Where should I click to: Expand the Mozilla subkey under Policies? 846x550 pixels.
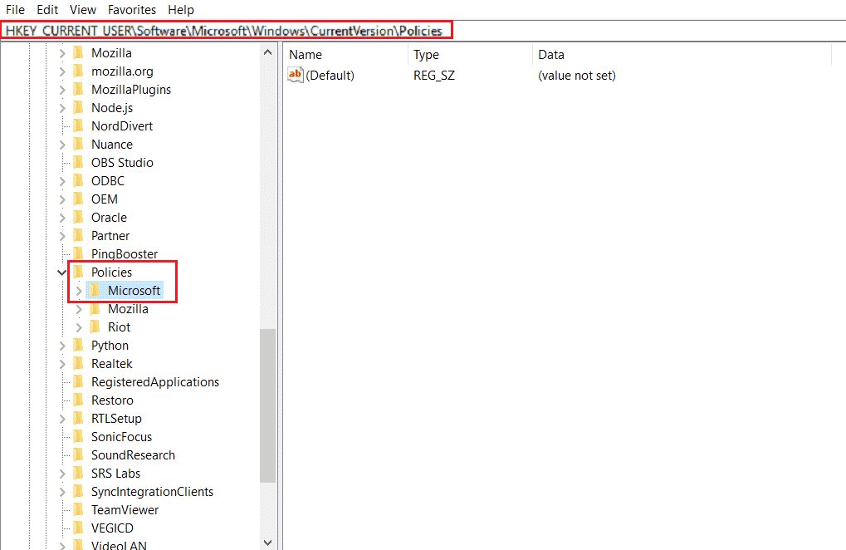tap(79, 309)
